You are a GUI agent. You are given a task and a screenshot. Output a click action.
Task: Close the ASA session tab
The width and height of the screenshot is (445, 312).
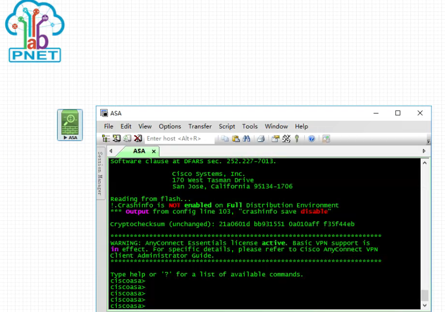154,151
